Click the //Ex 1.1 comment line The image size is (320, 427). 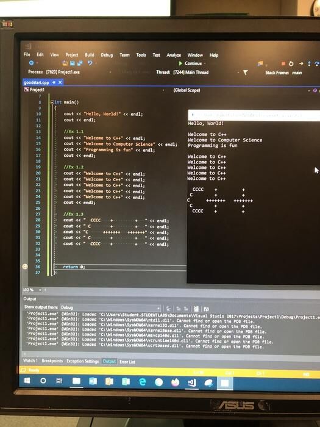click(74, 132)
